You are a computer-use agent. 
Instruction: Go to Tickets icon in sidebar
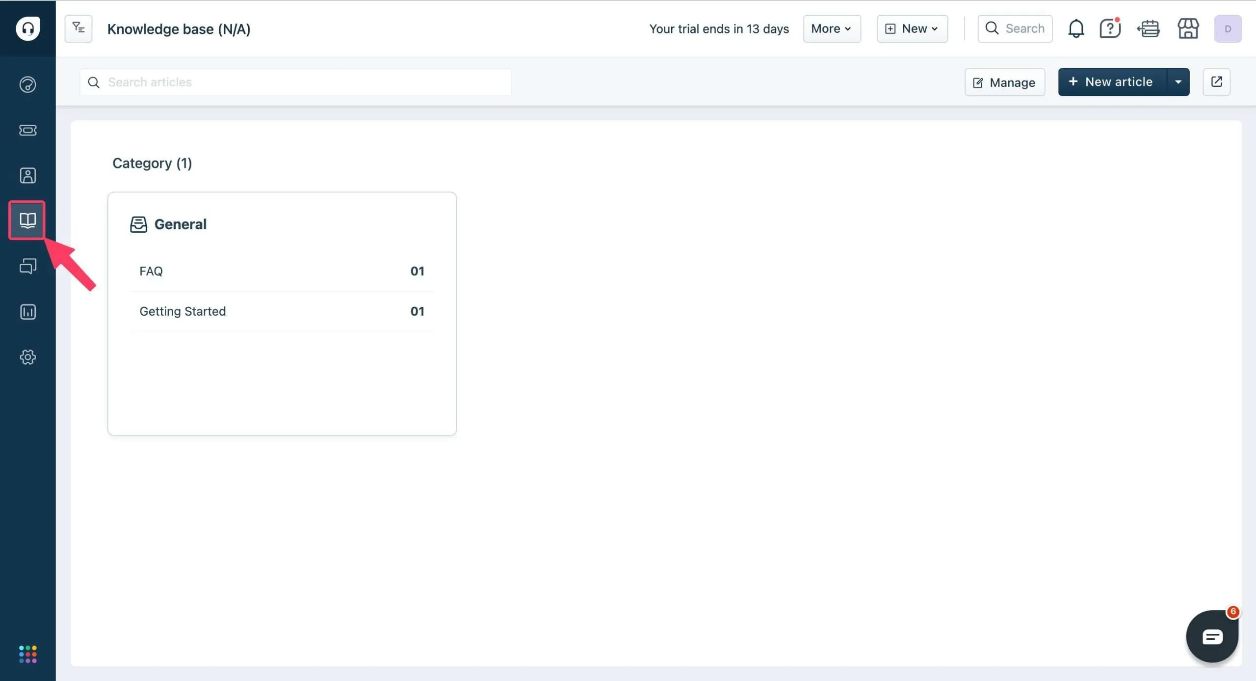click(27, 130)
